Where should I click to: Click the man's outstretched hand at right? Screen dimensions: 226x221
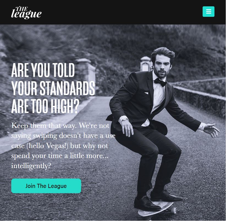tap(211, 130)
